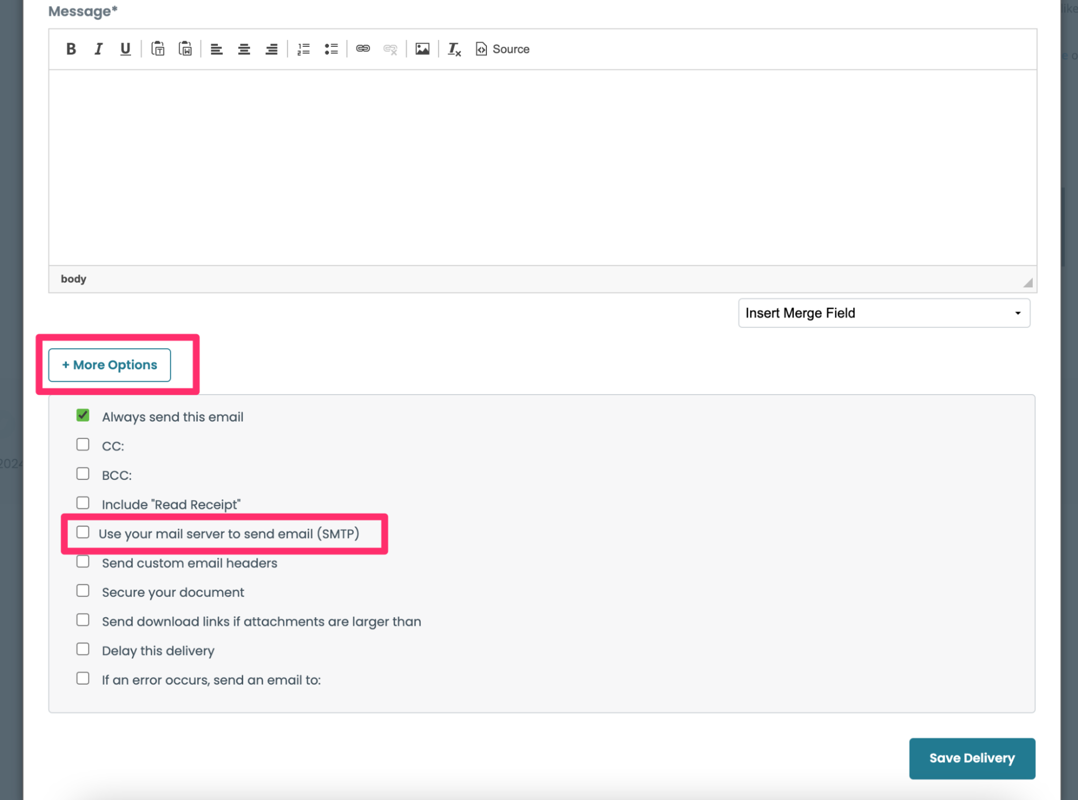
Task: Insert a bulleted list
Action: [331, 49]
